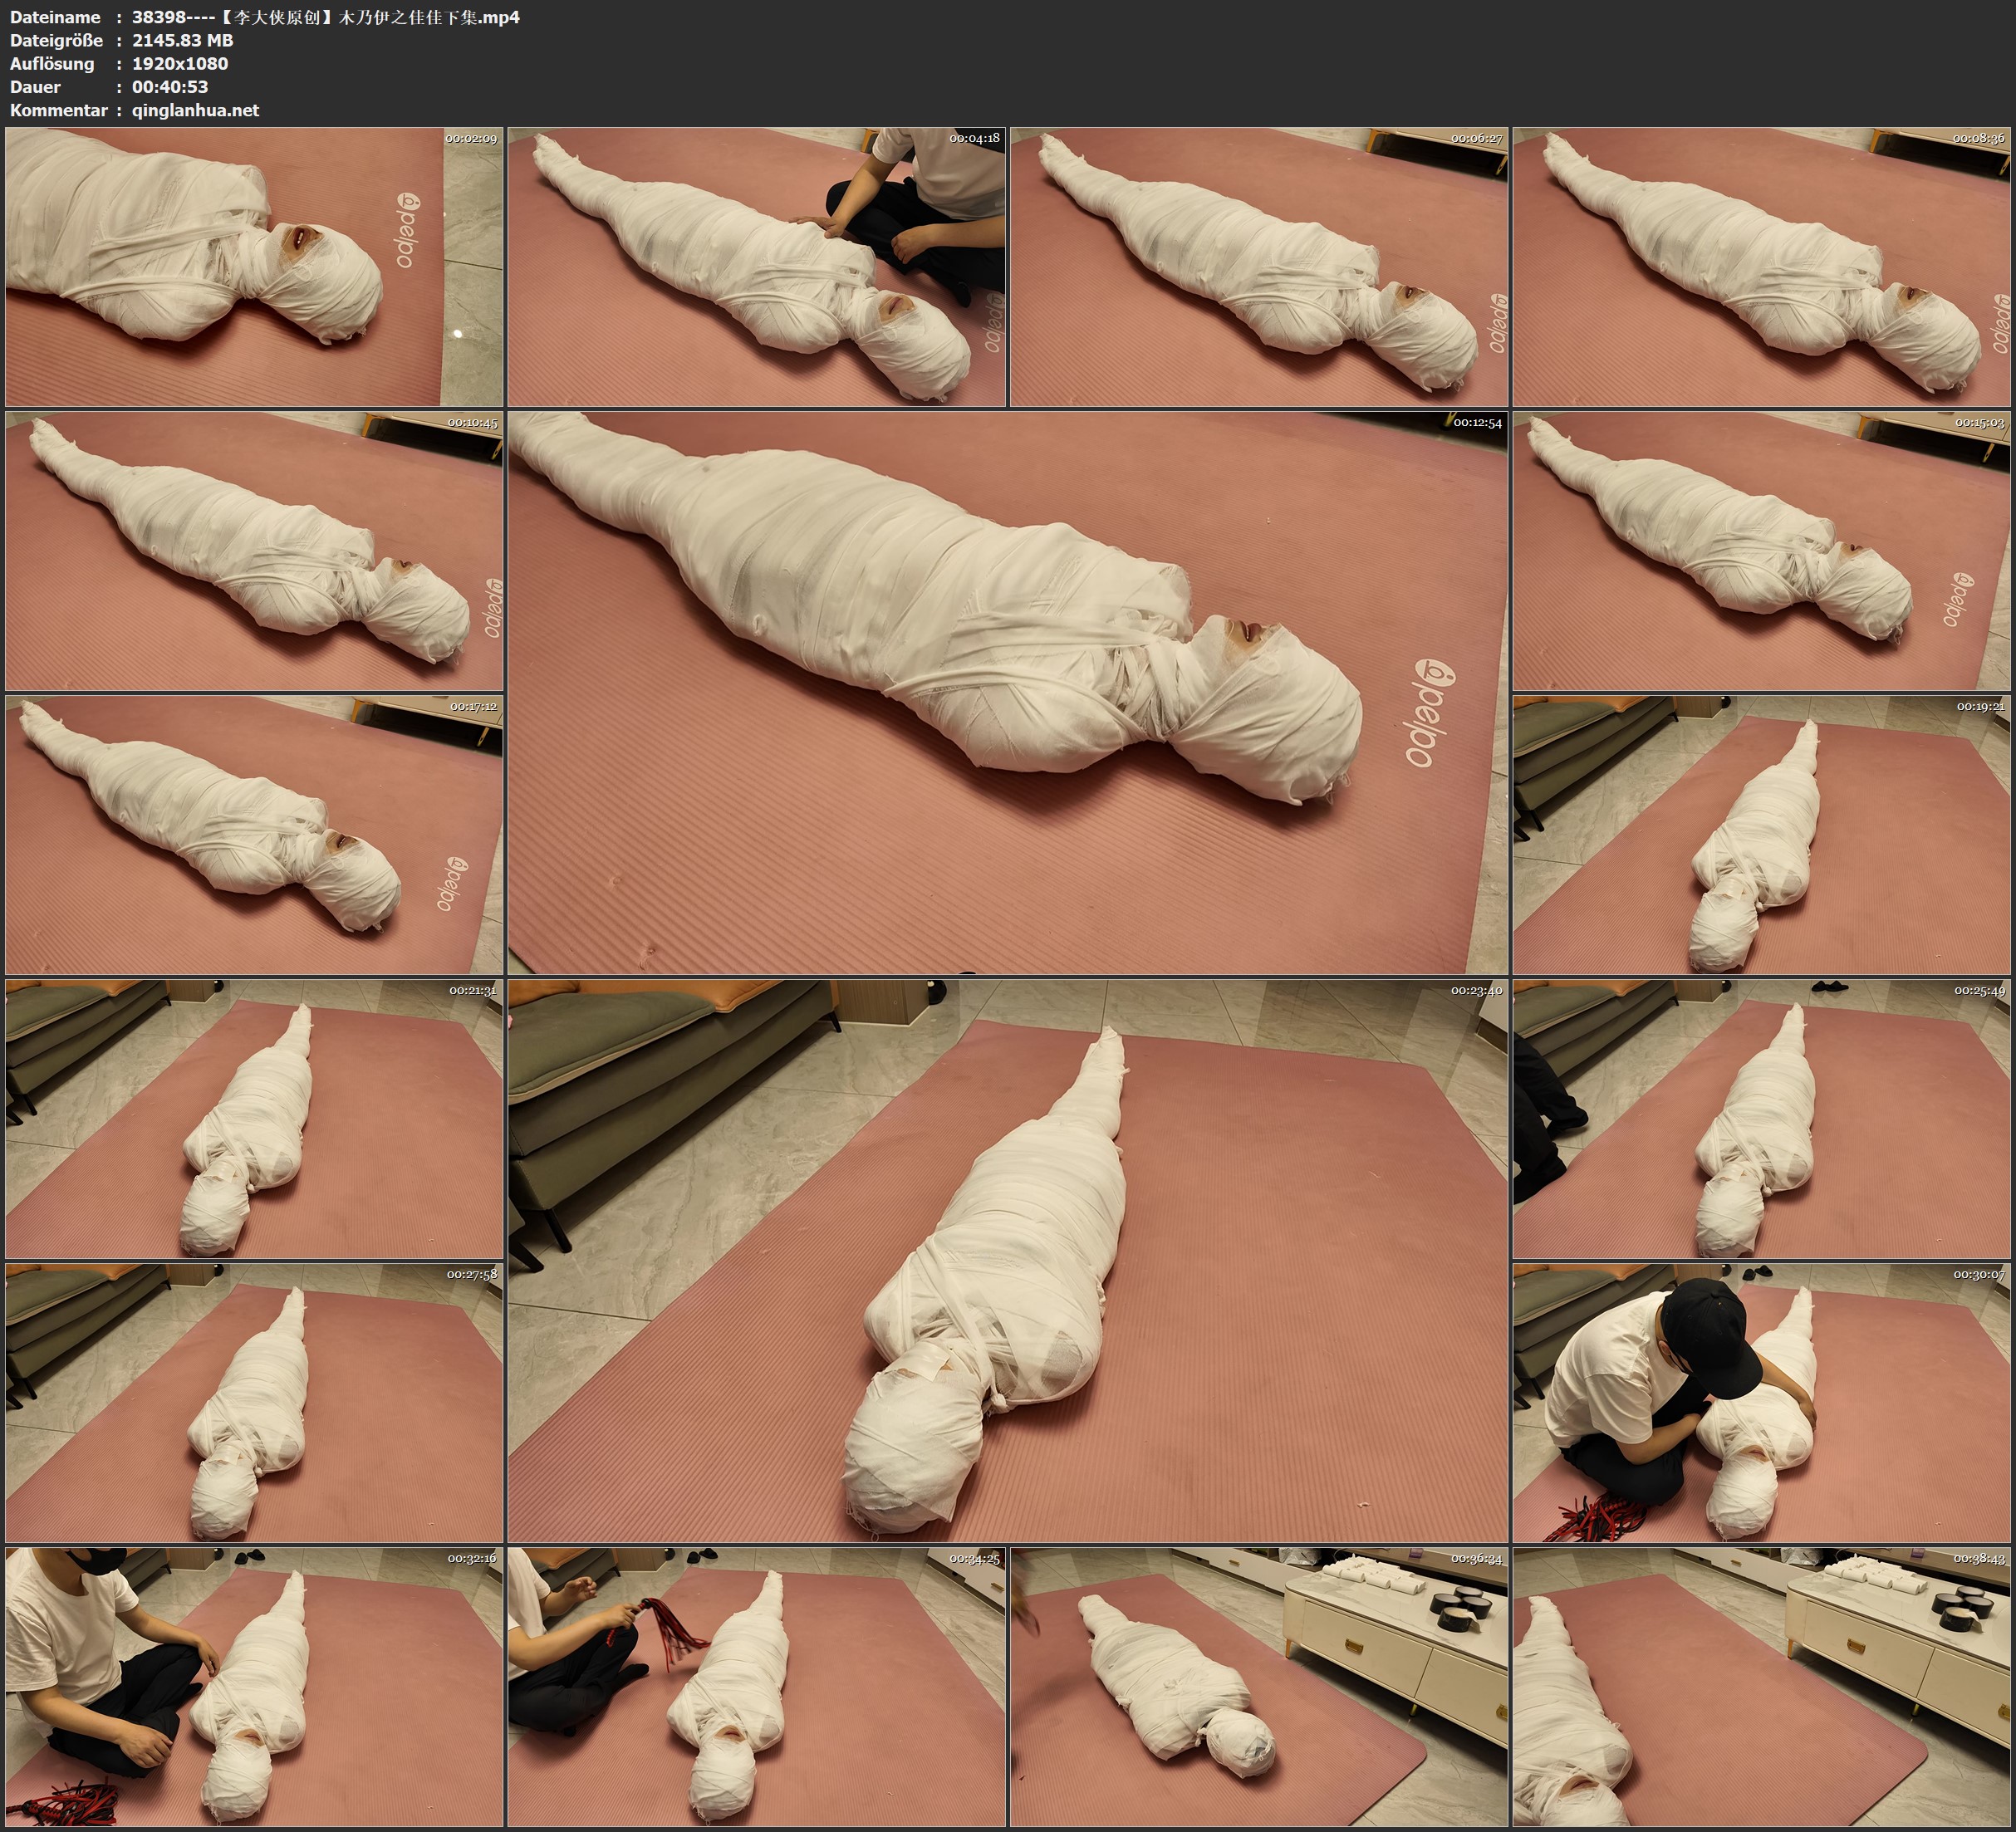This screenshot has height=1832, width=2016.
Task: Open the frame at 00:04:18
Action: pos(756,267)
